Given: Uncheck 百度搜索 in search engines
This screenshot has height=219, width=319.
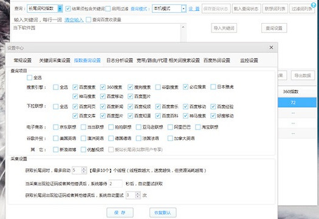Looking at the screenshot, I should click(x=75, y=87).
